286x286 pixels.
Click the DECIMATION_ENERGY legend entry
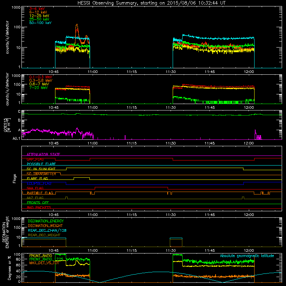tap(46, 221)
